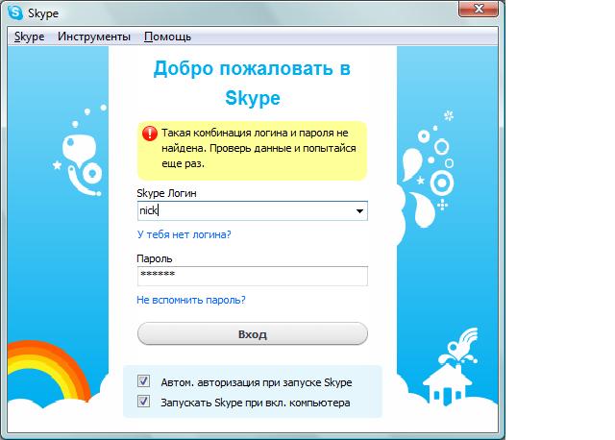The width and height of the screenshot is (615, 440).
Task: Focus the Пароль password field
Action: (253, 276)
